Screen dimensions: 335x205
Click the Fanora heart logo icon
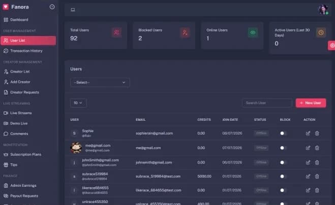click(6, 7)
